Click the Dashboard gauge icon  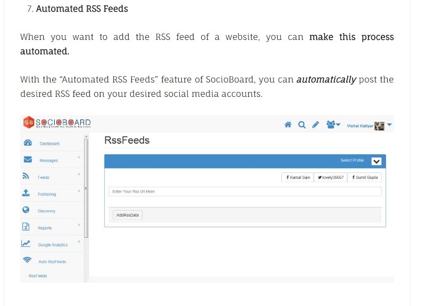pyautogui.click(x=28, y=143)
